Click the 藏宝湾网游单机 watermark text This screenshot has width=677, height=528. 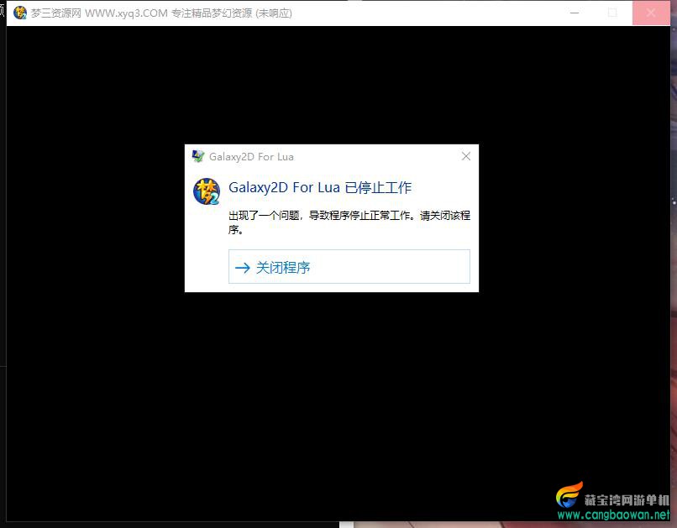click(x=627, y=500)
